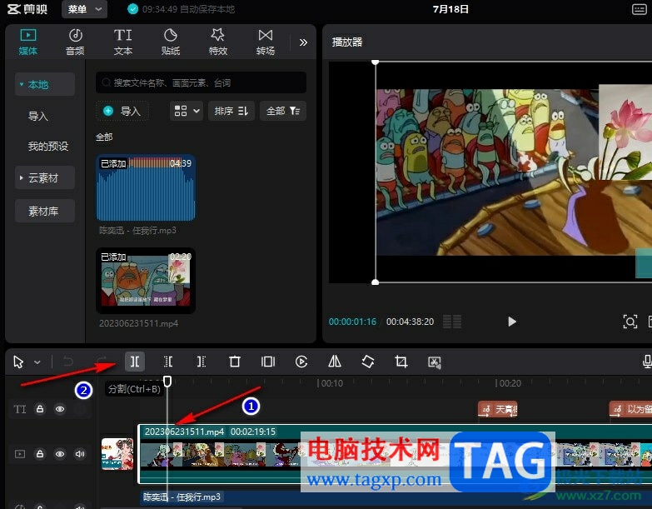The image size is (652, 509).
Task: Click the text track TI icon
Action: 19,409
